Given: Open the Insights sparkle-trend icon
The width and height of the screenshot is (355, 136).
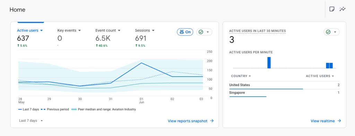Looking at the screenshot, I should click(343, 9).
